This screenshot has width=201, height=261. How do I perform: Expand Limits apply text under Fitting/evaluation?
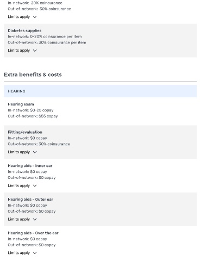pyautogui.click(x=19, y=152)
